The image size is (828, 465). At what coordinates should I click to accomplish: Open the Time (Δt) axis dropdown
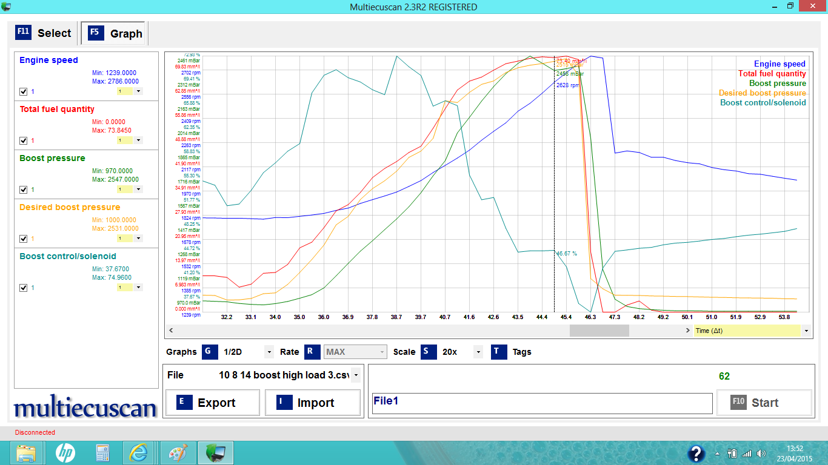(806, 331)
